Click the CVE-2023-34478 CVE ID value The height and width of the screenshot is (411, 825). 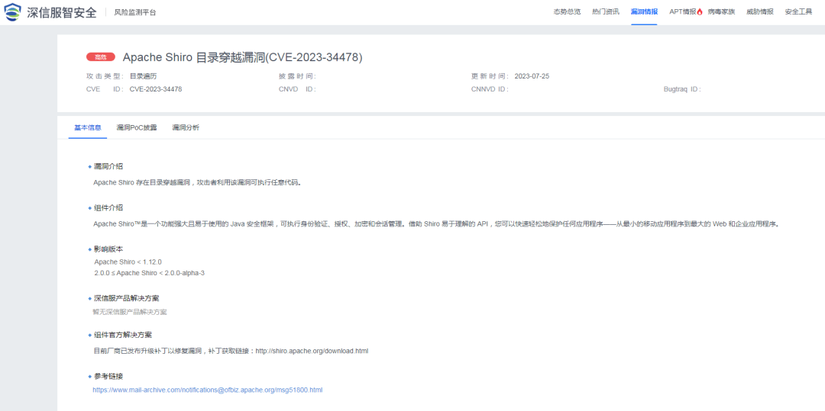156,89
